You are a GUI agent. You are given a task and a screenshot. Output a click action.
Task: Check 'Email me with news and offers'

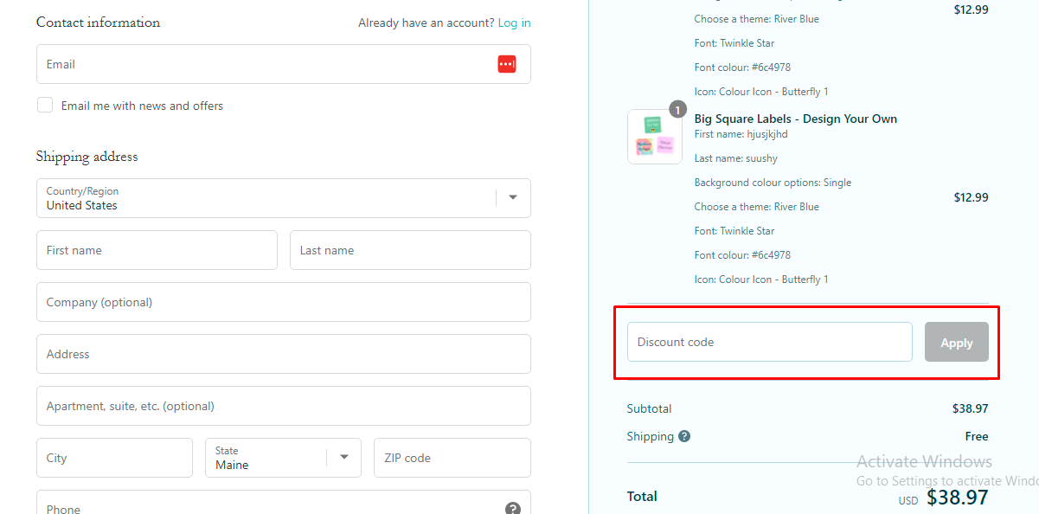[x=45, y=105]
